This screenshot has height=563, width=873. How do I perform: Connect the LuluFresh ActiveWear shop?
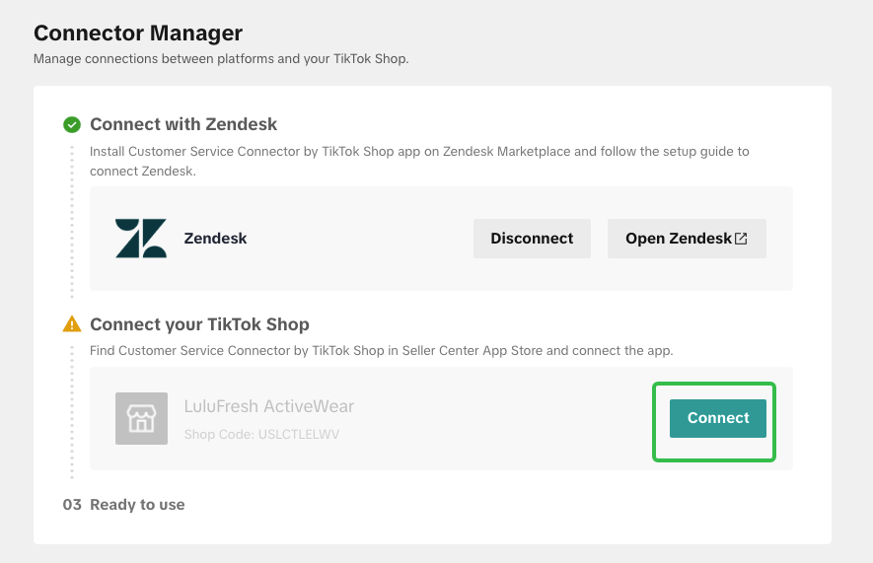click(x=717, y=418)
